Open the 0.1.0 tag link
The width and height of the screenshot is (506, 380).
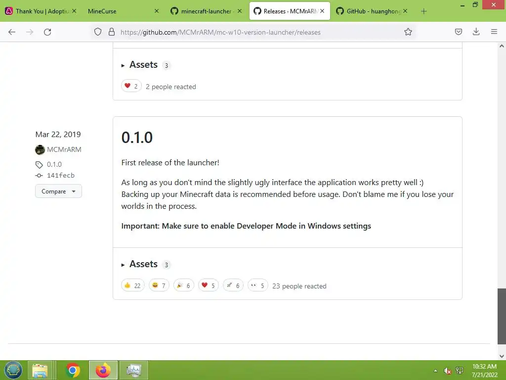pos(54,164)
